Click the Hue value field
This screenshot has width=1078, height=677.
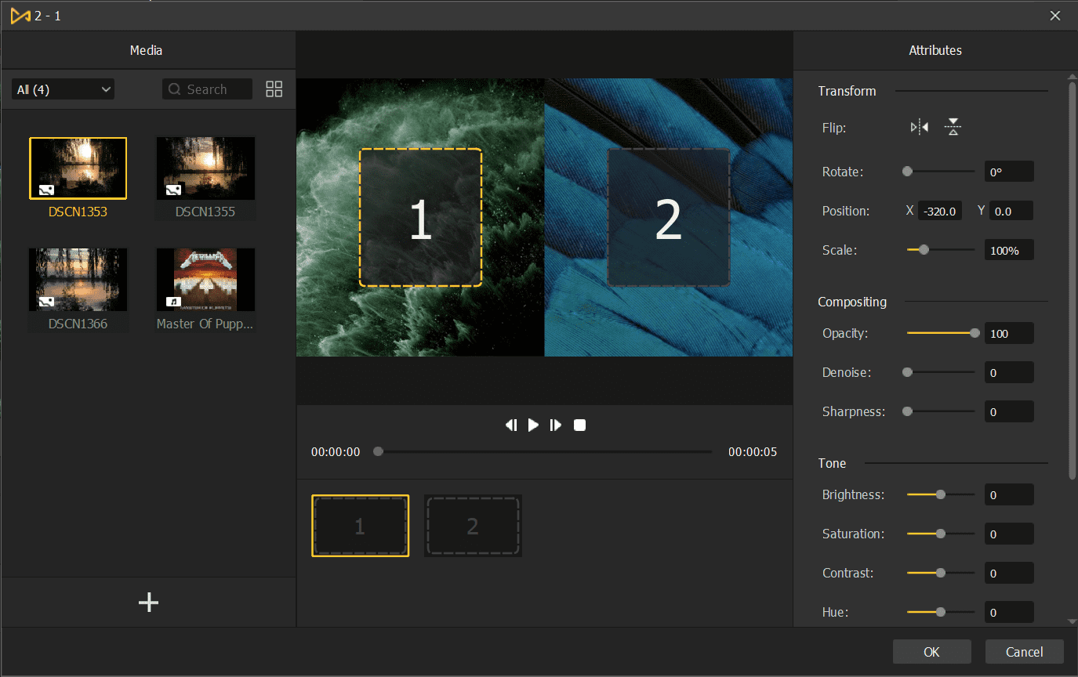[x=1009, y=612]
